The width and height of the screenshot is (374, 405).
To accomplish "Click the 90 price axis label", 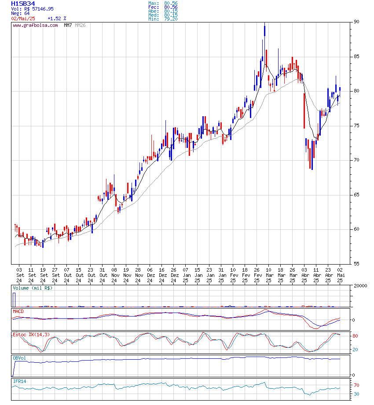I will click(x=356, y=22).
